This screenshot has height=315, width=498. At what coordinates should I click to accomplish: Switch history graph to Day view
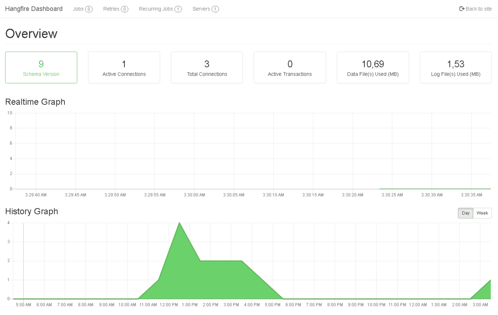(x=466, y=213)
